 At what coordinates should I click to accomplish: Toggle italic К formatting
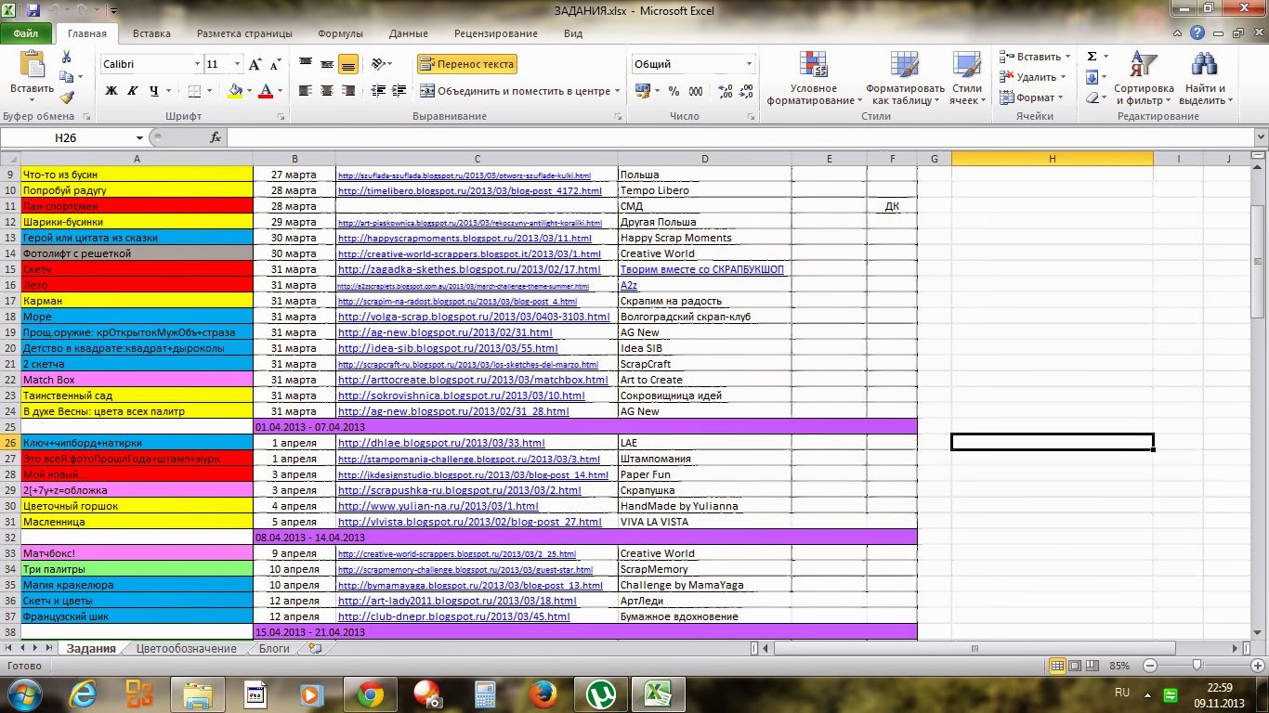(x=133, y=91)
